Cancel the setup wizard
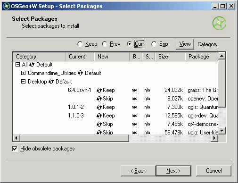This screenshot has width=238, height=183. pyautogui.click(x=213, y=171)
